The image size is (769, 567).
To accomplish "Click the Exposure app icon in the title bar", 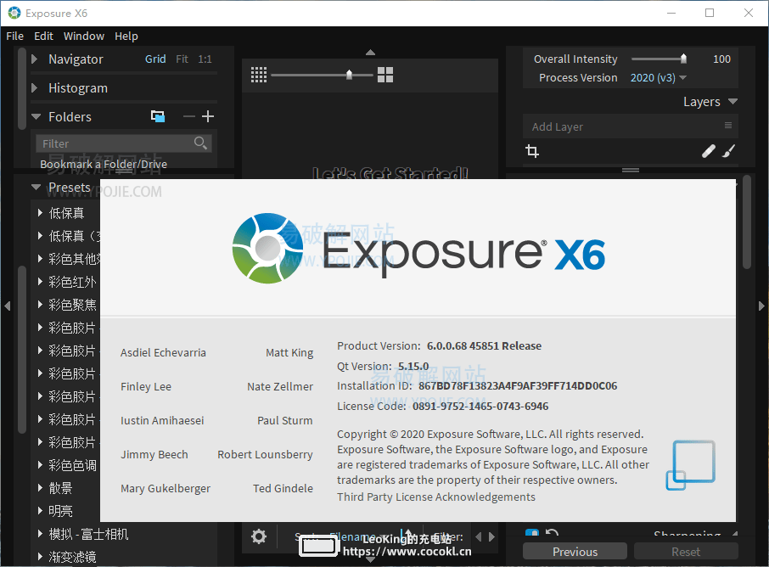I will (x=14, y=14).
